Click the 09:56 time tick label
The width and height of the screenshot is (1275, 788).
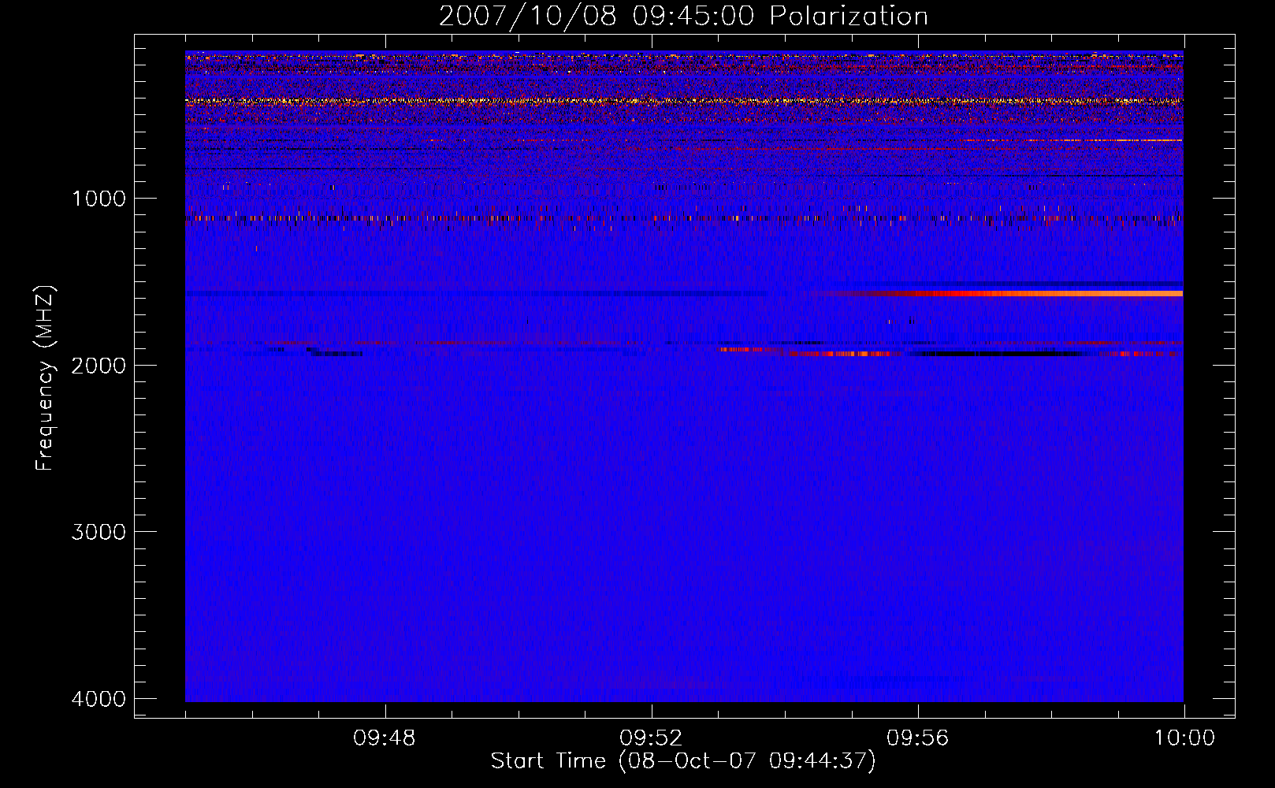[918, 738]
